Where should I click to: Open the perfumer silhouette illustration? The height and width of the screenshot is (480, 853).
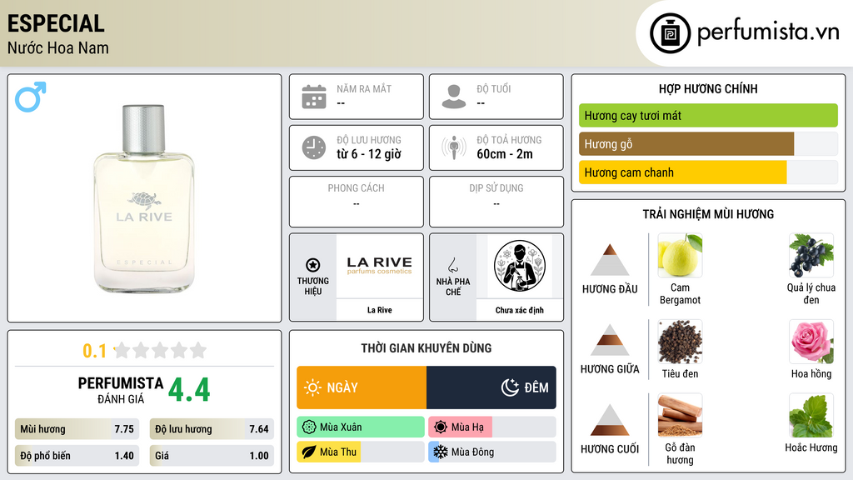click(x=520, y=266)
